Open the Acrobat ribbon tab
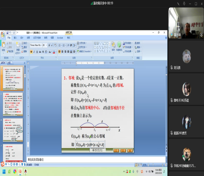This screenshot has width=204, height=176. click(60, 38)
